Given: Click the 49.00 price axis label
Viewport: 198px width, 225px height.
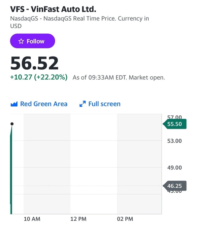Looking at the screenshot, I should point(175,168).
